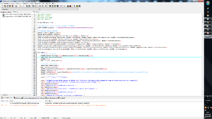Viewport: 212px width, 119px height.
Task: Click the Replace toolbar icon
Action: coord(29,6)
